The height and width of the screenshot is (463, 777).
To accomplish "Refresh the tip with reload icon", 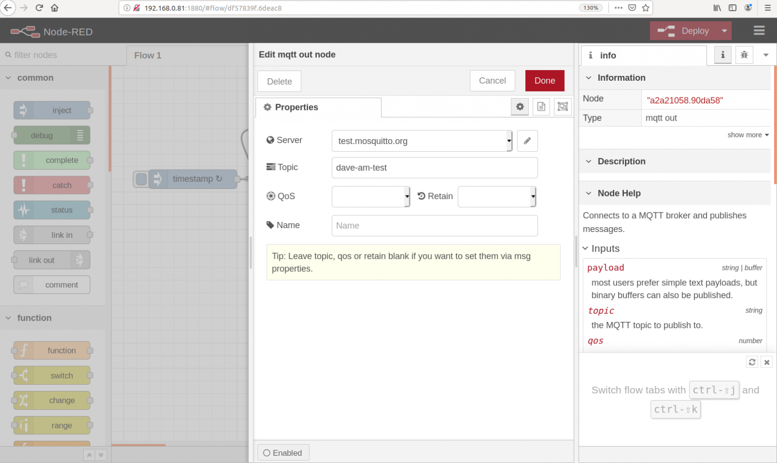I will (x=752, y=362).
